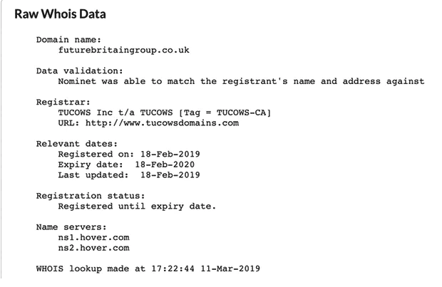Screen dimensions: 442x287
Task: Click the 17:22:44 11-Mar-2019 lookup time
Action: pos(206,268)
